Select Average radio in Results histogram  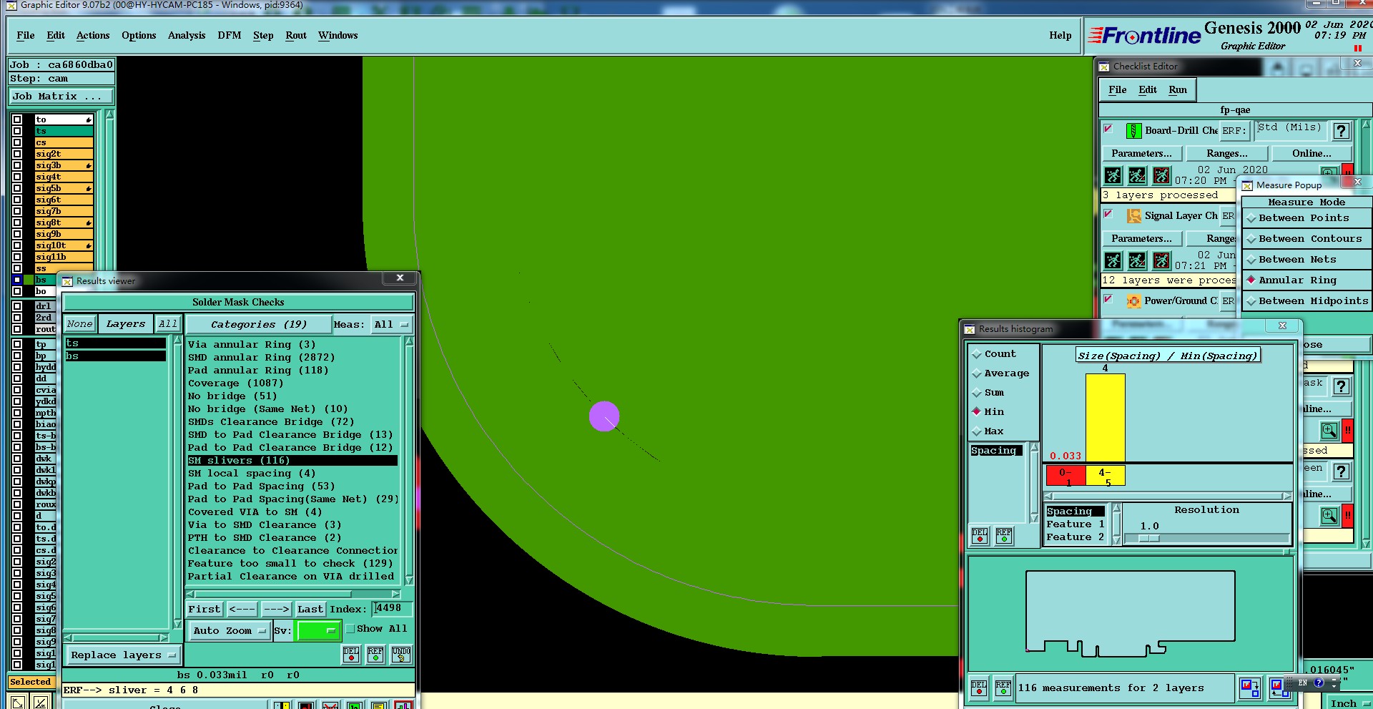pyautogui.click(x=976, y=373)
